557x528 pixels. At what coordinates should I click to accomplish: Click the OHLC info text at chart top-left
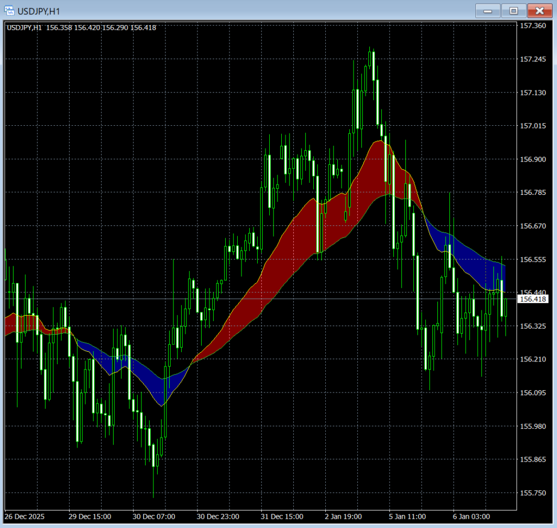[82, 27]
